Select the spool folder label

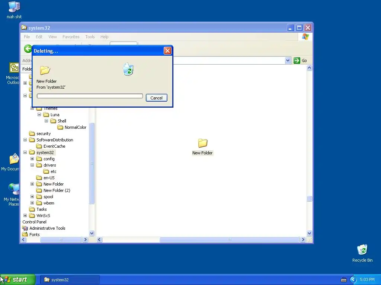[48, 197]
